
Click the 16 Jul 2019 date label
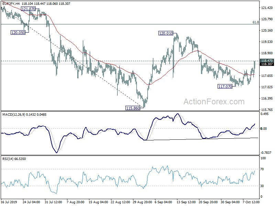(x=9, y=202)
